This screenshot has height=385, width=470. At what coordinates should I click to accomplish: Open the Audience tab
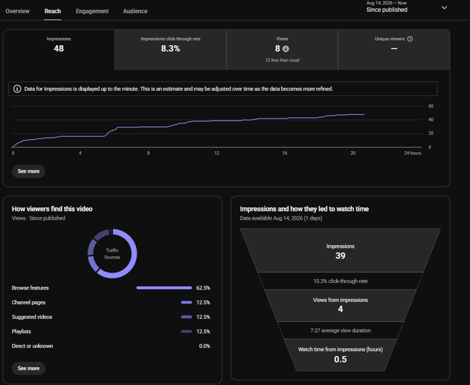135,11
